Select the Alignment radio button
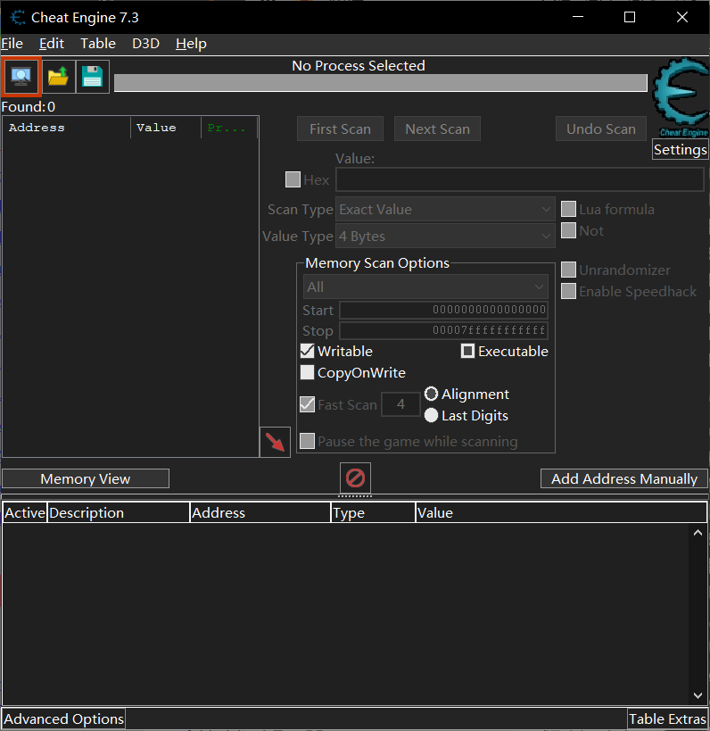 pos(432,394)
